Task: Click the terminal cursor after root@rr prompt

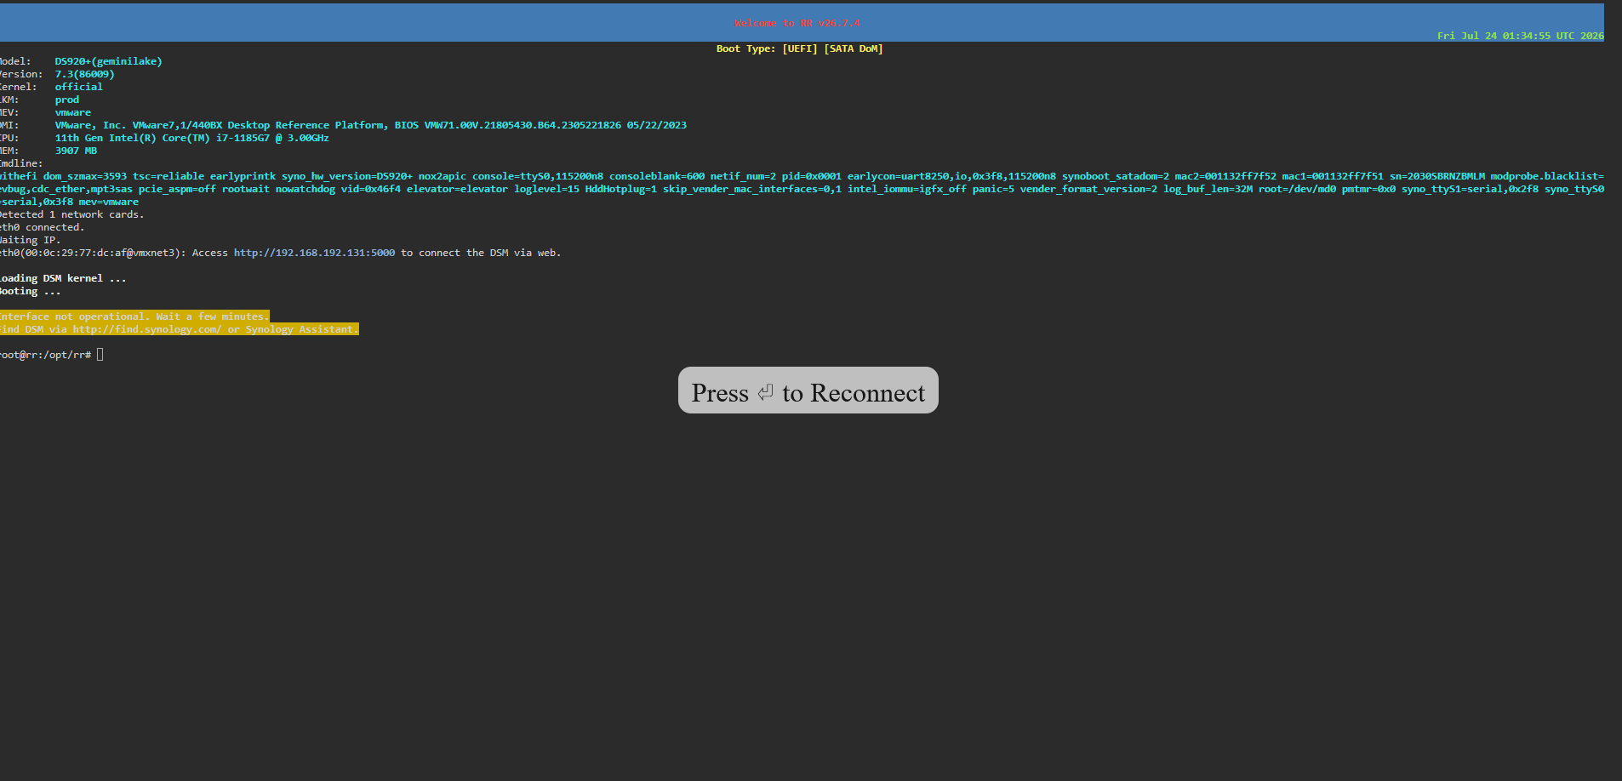Action: point(100,355)
